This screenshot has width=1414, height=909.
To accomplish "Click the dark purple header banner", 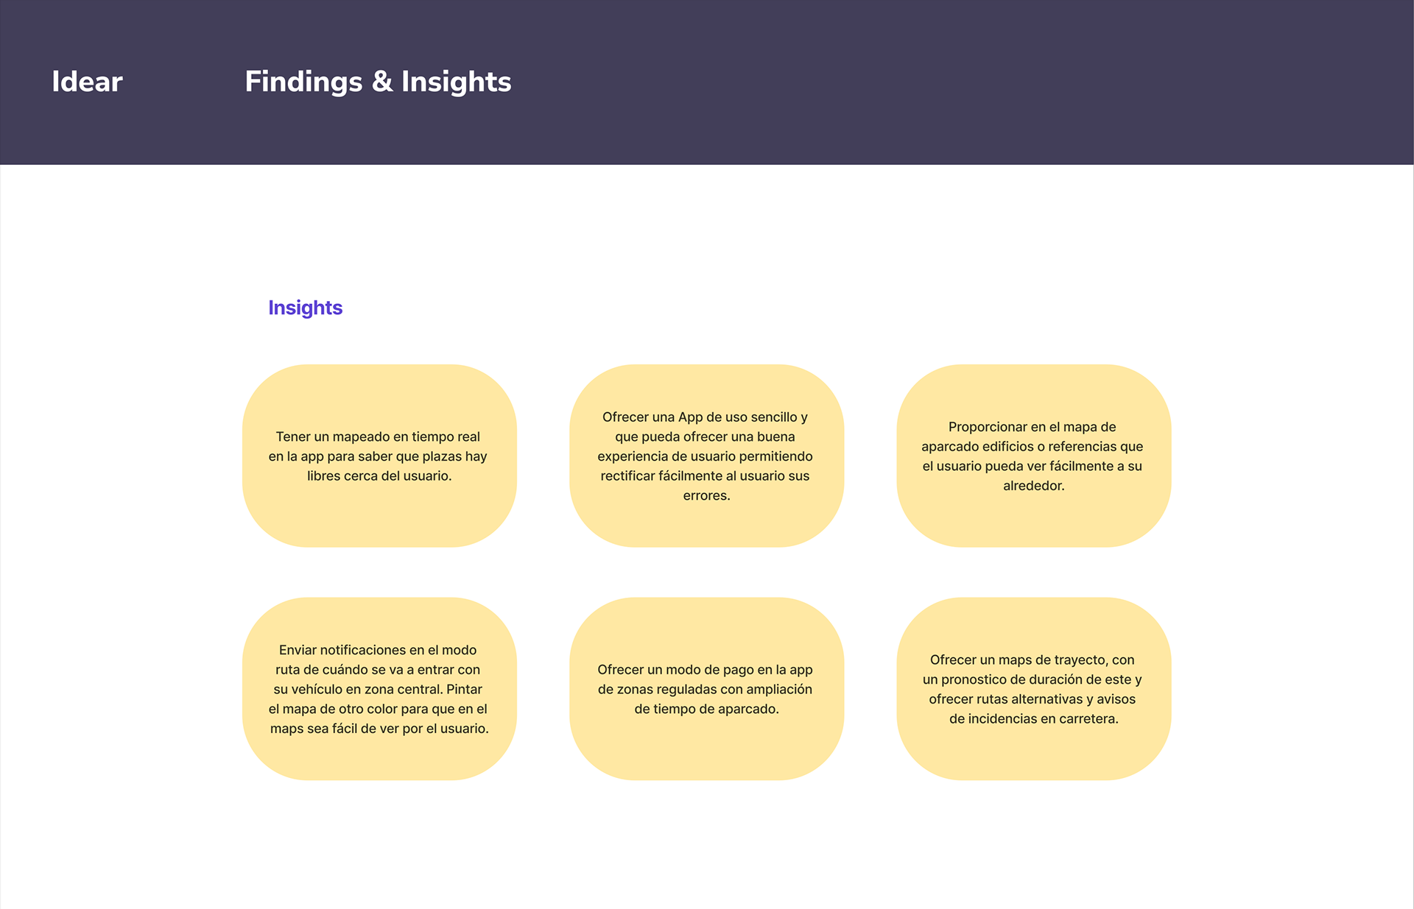I will [707, 82].
